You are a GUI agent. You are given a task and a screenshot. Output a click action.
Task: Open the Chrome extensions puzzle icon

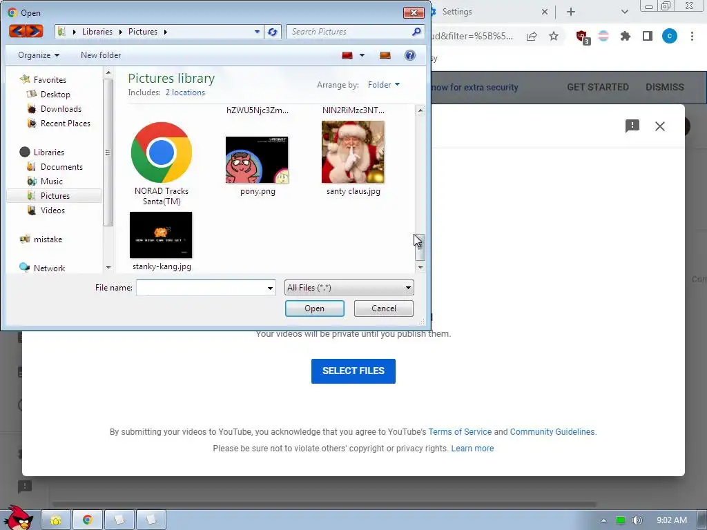(625, 36)
